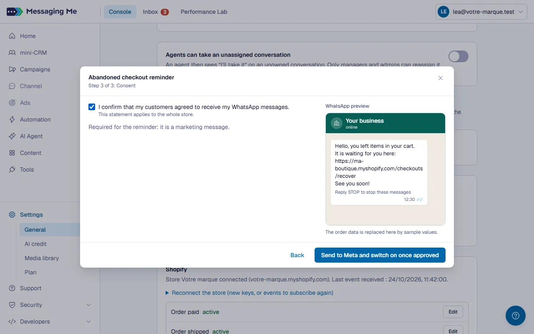The width and height of the screenshot is (534, 334).
Task: Click the Ads target icon
Action: 12,103
